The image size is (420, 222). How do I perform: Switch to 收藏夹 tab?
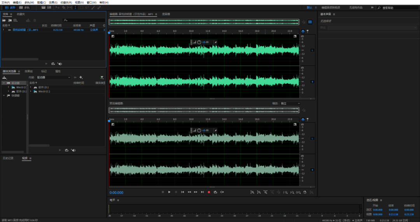pos(21,14)
